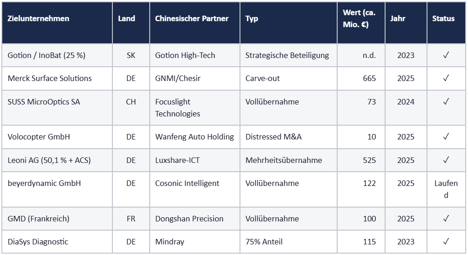468x255 pixels.
Task: Click the Carve-out type cell
Action: point(263,78)
